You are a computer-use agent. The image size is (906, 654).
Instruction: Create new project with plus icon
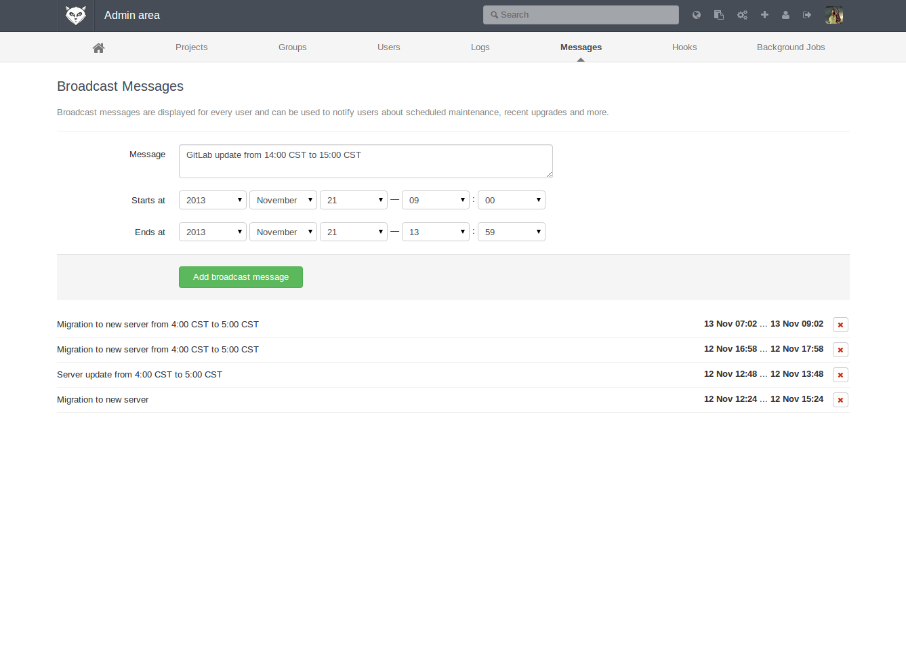point(764,15)
